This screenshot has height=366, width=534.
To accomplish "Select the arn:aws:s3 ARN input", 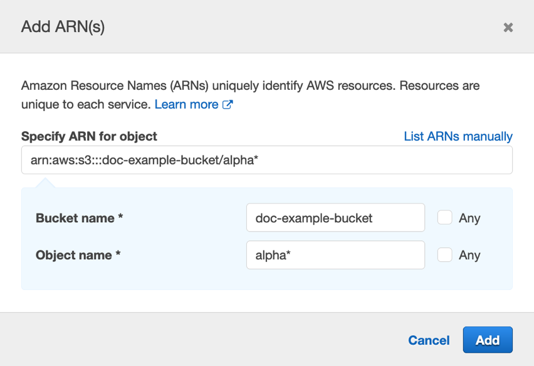I will (x=267, y=159).
